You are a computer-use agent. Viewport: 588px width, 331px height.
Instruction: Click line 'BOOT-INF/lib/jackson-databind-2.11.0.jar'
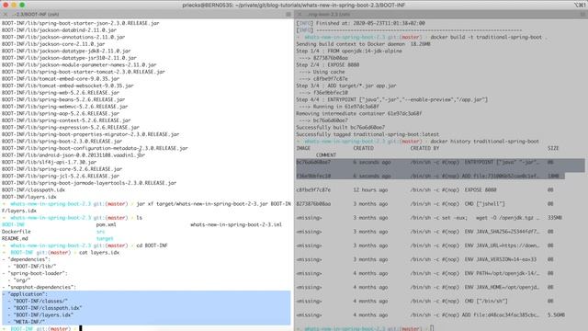(59, 30)
